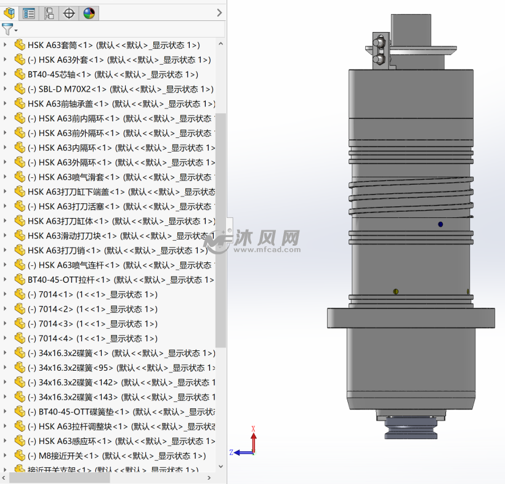The image size is (505, 484).
Task: Open the DisplayManager color sphere tab
Action: 89,13
